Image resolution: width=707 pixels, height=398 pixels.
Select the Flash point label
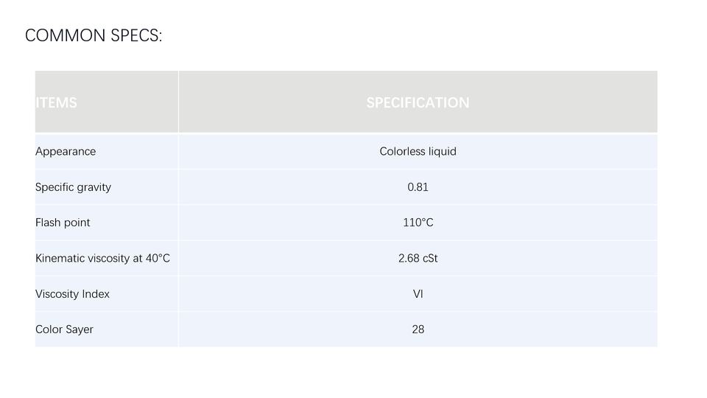[63, 223]
